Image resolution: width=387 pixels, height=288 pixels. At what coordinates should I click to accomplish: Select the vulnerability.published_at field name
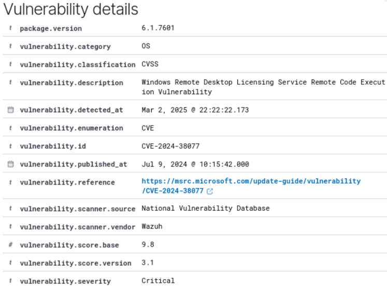[74, 164]
